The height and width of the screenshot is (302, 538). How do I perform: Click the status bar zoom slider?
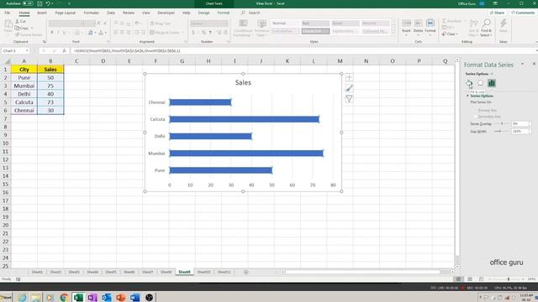pyautogui.click(x=509, y=279)
